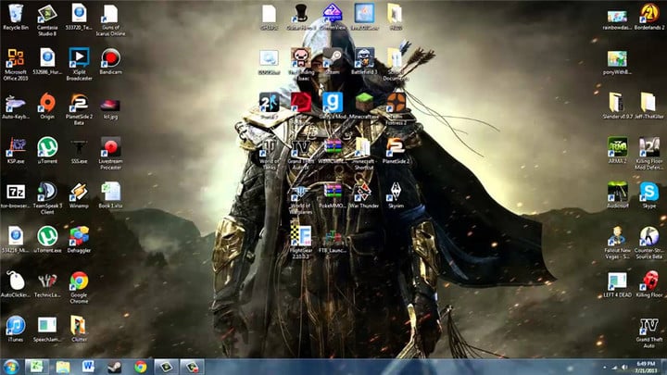Open the ponyWithB image file
Viewport: 667px width, 375px height.
(x=617, y=63)
